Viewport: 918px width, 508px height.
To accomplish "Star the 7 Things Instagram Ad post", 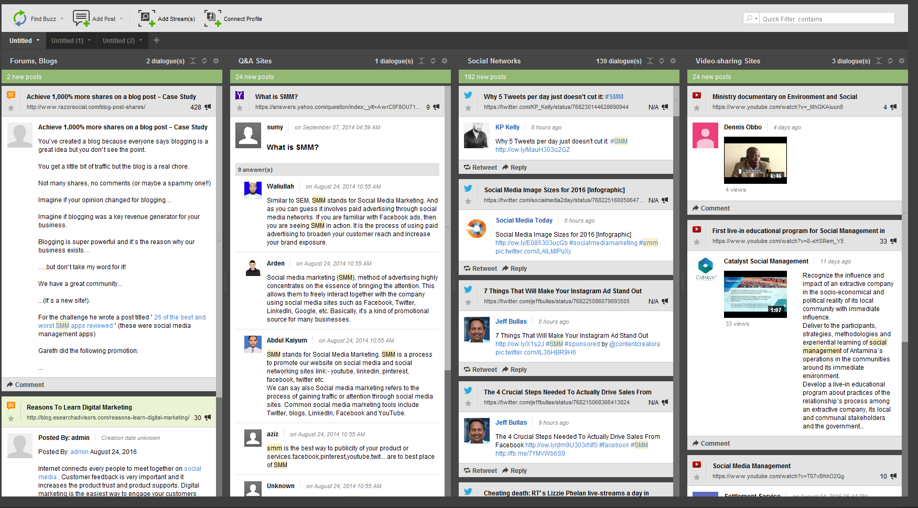I will 468,302.
